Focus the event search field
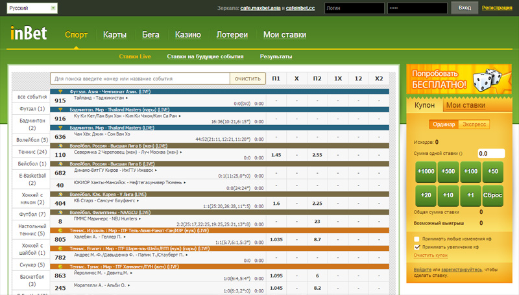The height and width of the screenshot is (295, 519). click(140, 78)
